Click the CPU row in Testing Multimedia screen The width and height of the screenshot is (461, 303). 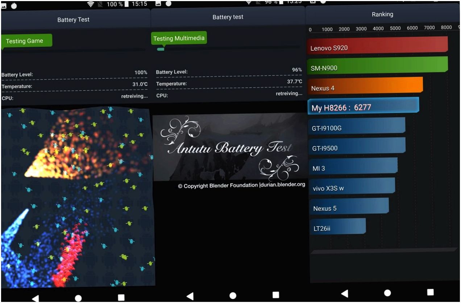click(229, 95)
